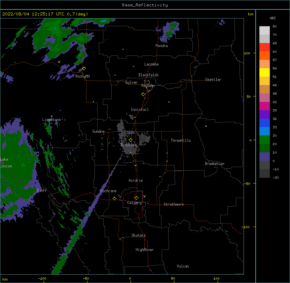Click the Louise label at the map edge
Viewport: 290px width, 283px height.
point(6,166)
